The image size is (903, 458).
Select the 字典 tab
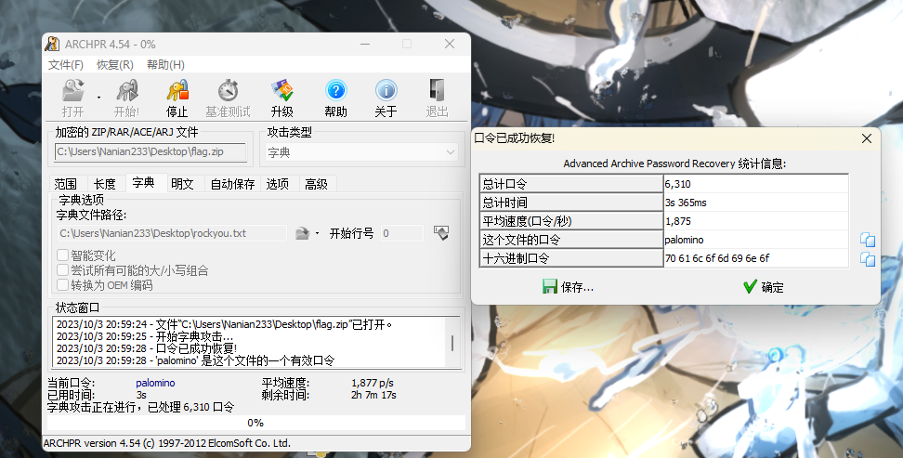pyautogui.click(x=143, y=183)
